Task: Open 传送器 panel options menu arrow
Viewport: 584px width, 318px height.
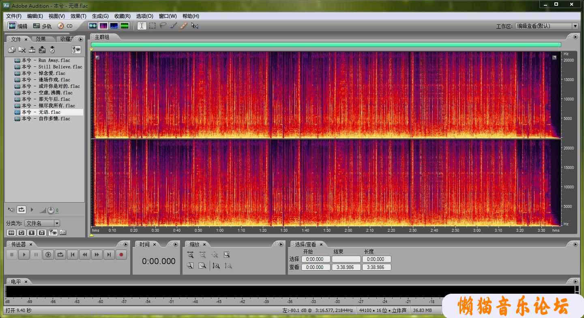Action: click(x=127, y=244)
